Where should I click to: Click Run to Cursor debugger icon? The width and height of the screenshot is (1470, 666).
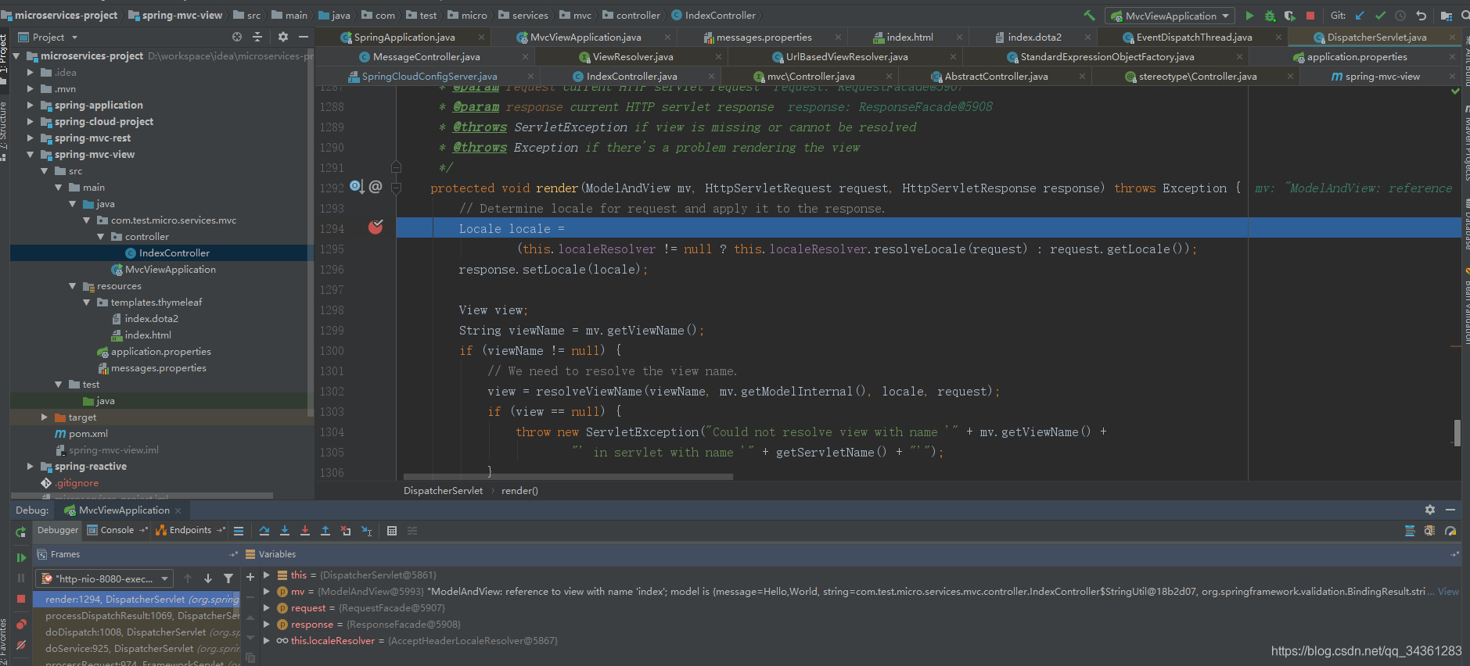[366, 531]
